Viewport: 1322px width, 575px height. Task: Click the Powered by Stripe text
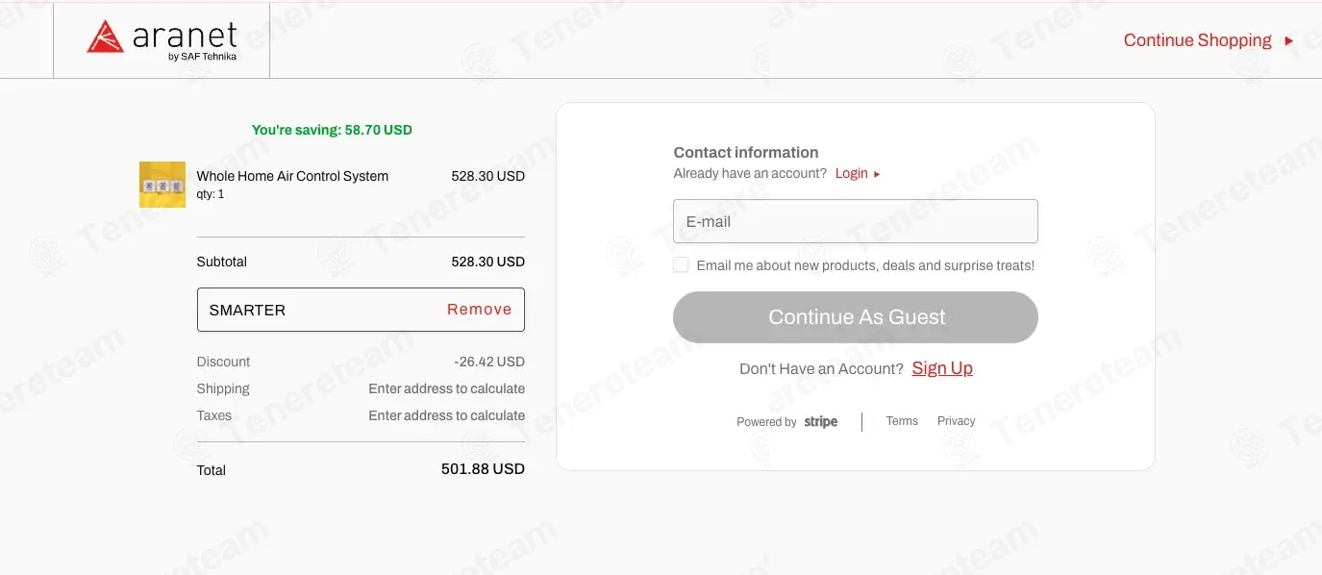coord(787,422)
